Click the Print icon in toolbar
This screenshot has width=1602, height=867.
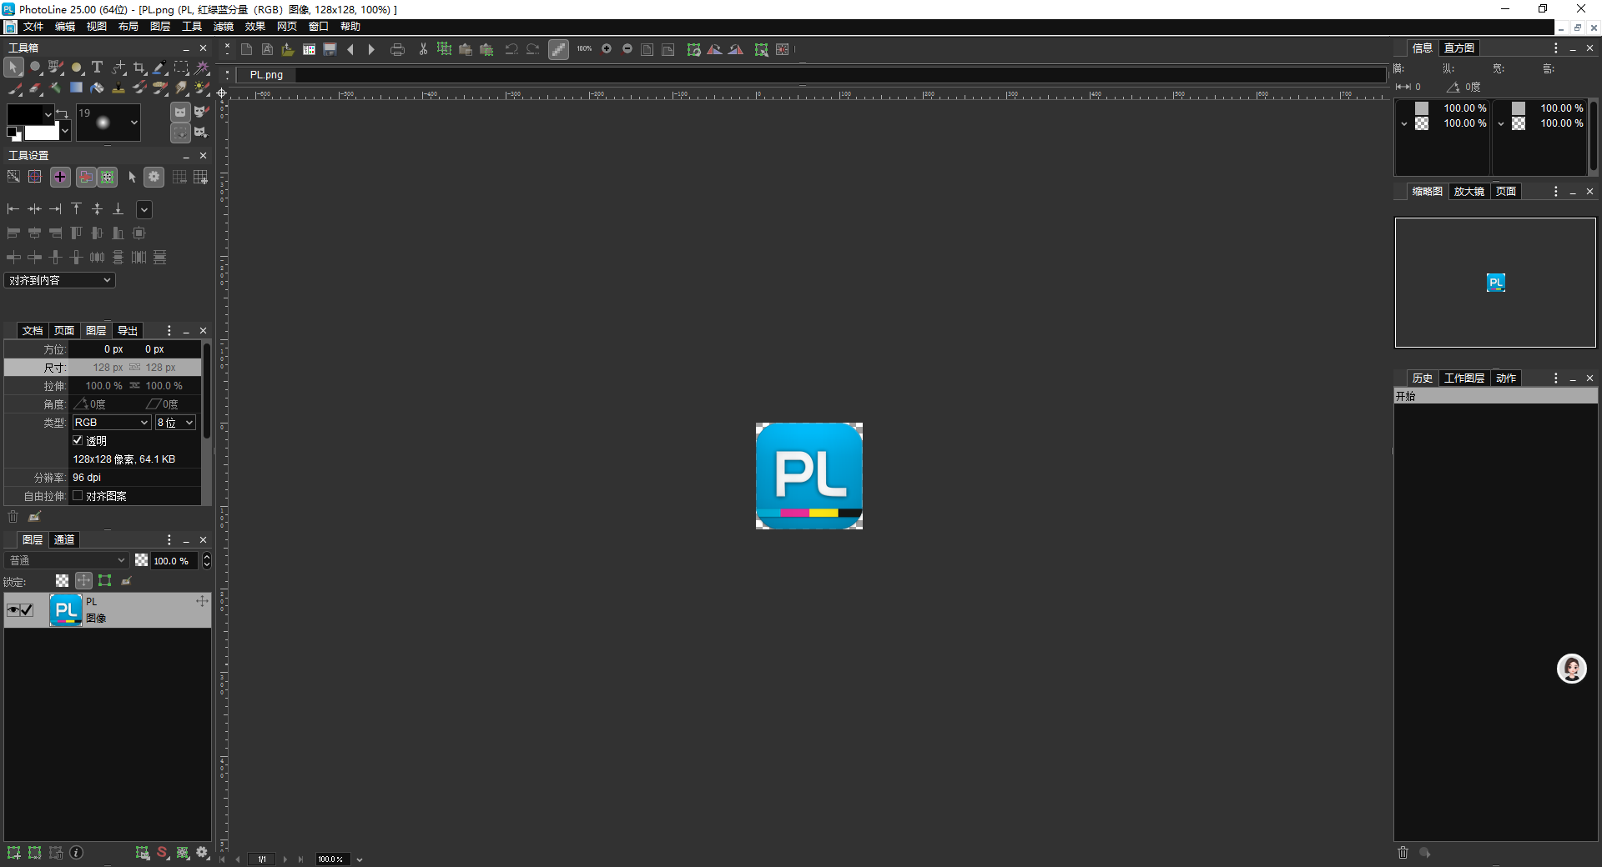(x=397, y=49)
